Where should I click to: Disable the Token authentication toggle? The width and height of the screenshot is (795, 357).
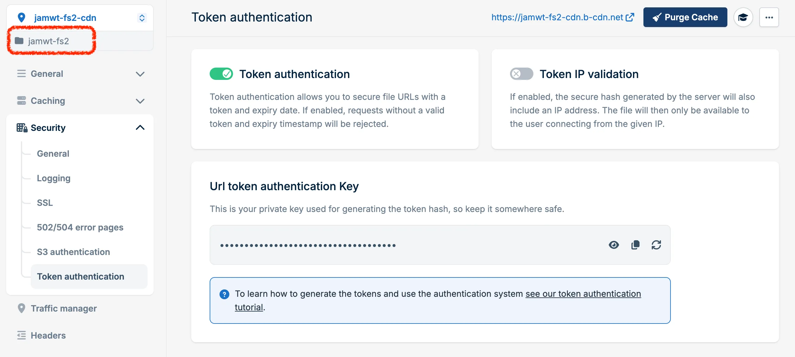(x=221, y=74)
